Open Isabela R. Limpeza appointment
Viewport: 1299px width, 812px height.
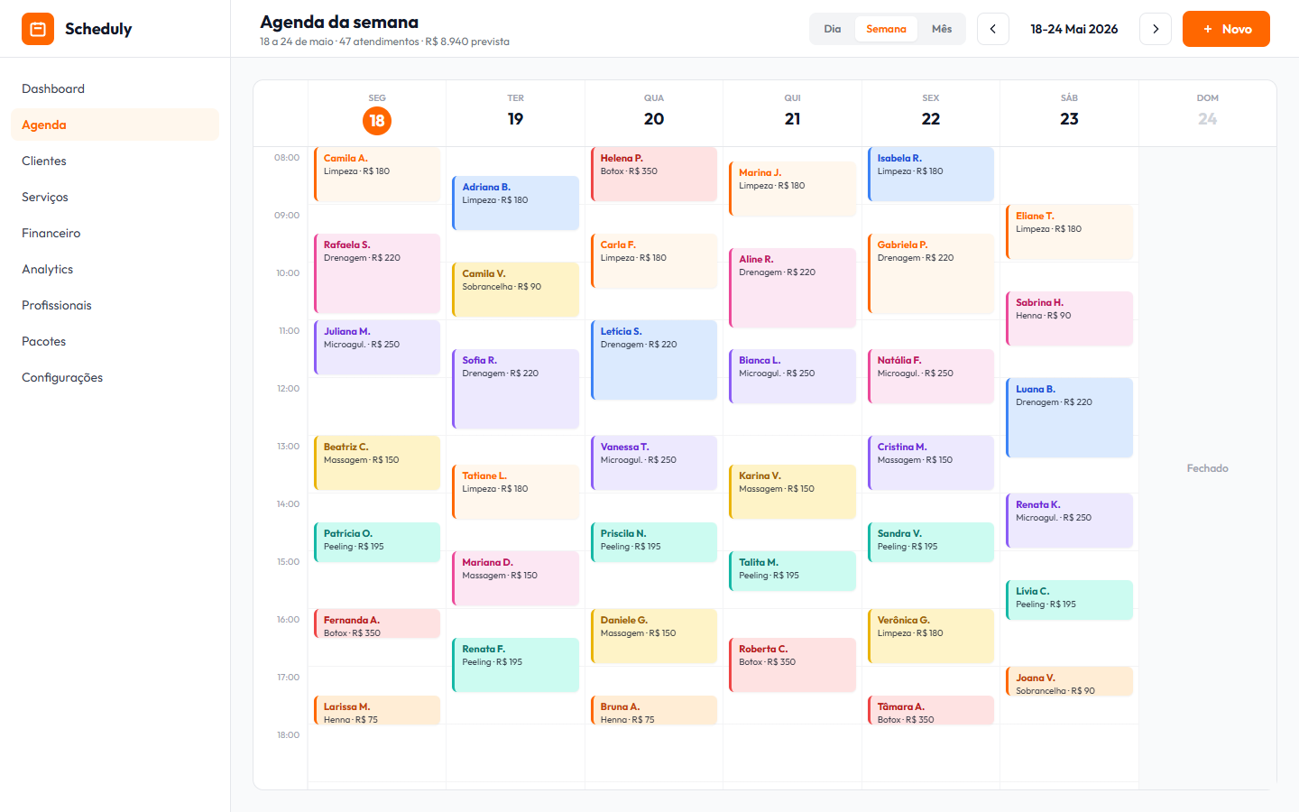pos(931,174)
